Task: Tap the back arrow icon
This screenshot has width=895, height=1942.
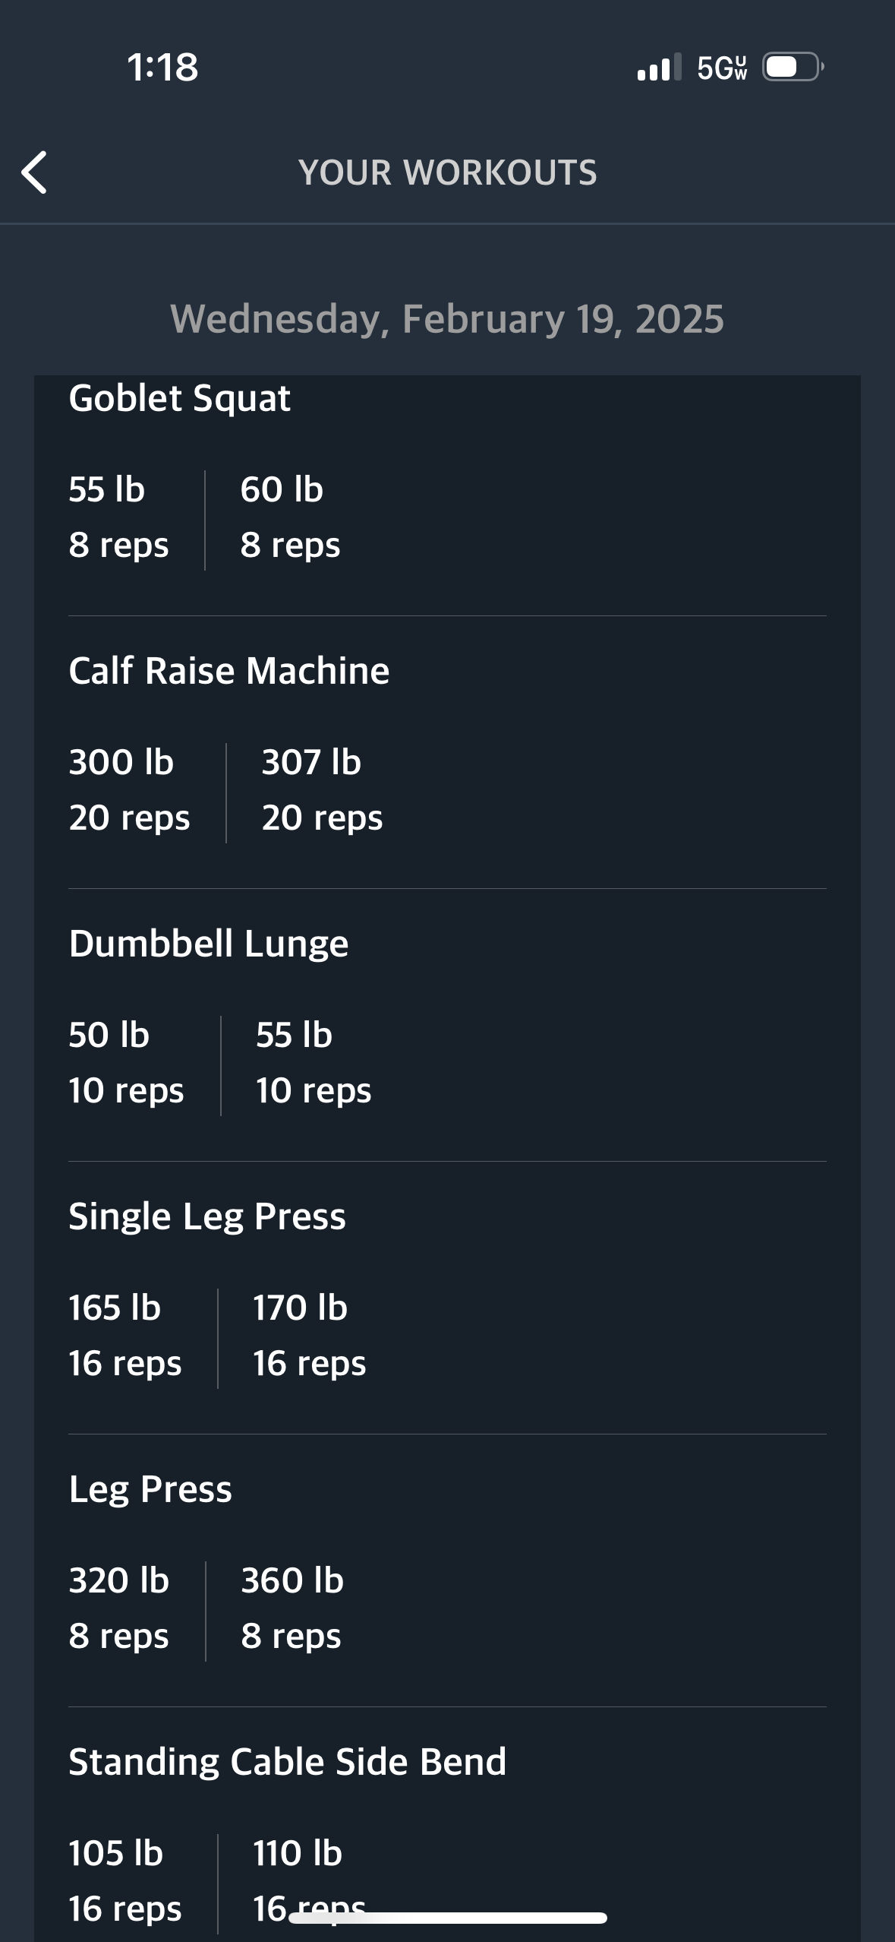Action: [x=35, y=172]
